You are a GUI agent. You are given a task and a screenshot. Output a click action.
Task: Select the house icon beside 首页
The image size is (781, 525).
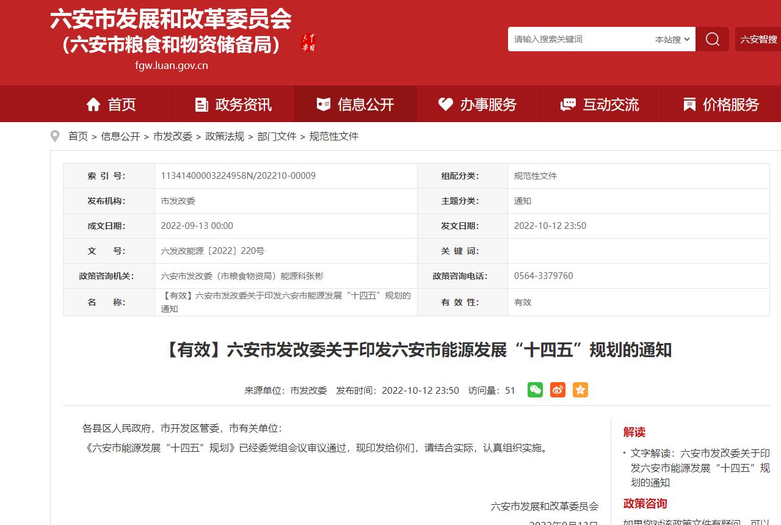(x=93, y=104)
